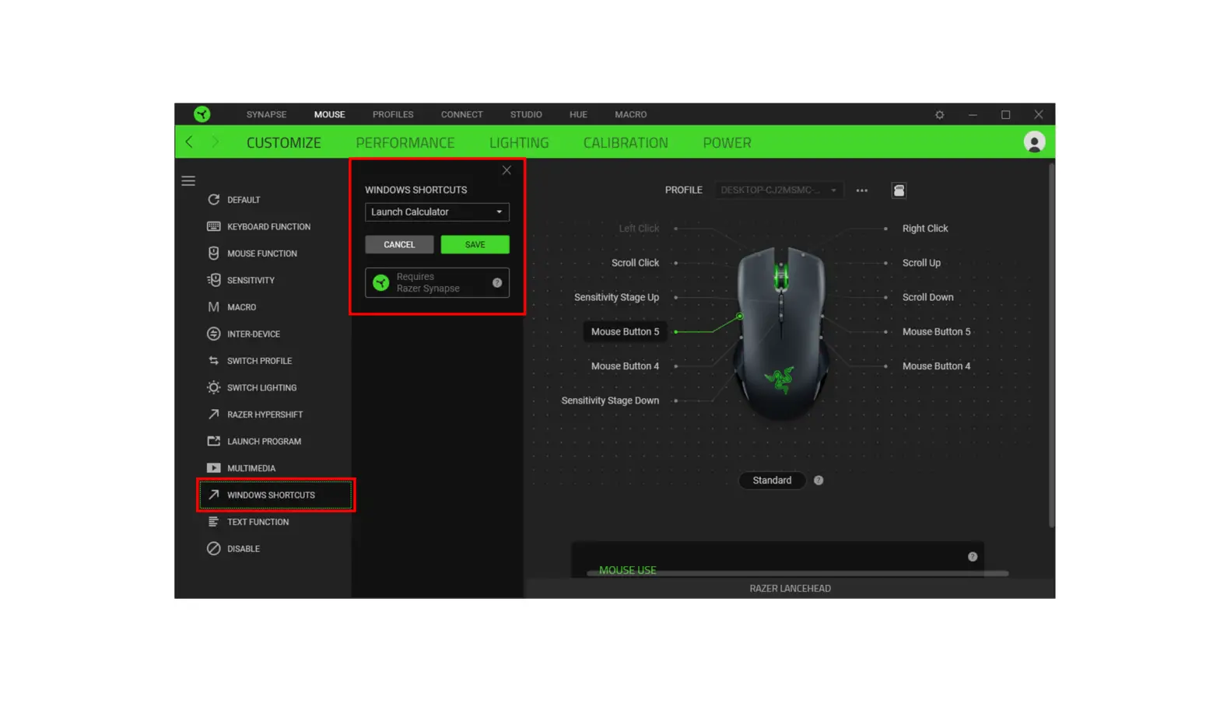Image resolution: width=1220 pixels, height=703 pixels.
Task: Switch to the Profiles top tab
Action: click(393, 114)
